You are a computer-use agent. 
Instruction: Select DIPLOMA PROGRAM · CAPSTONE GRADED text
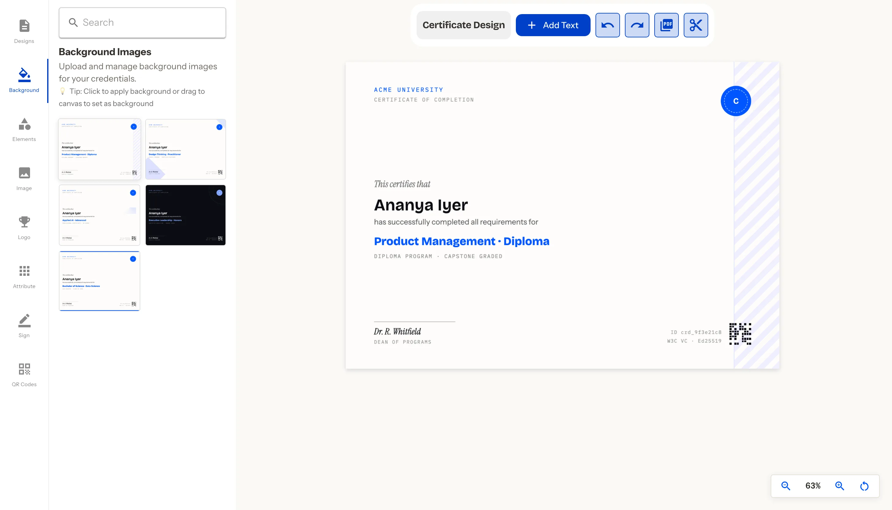(438, 257)
